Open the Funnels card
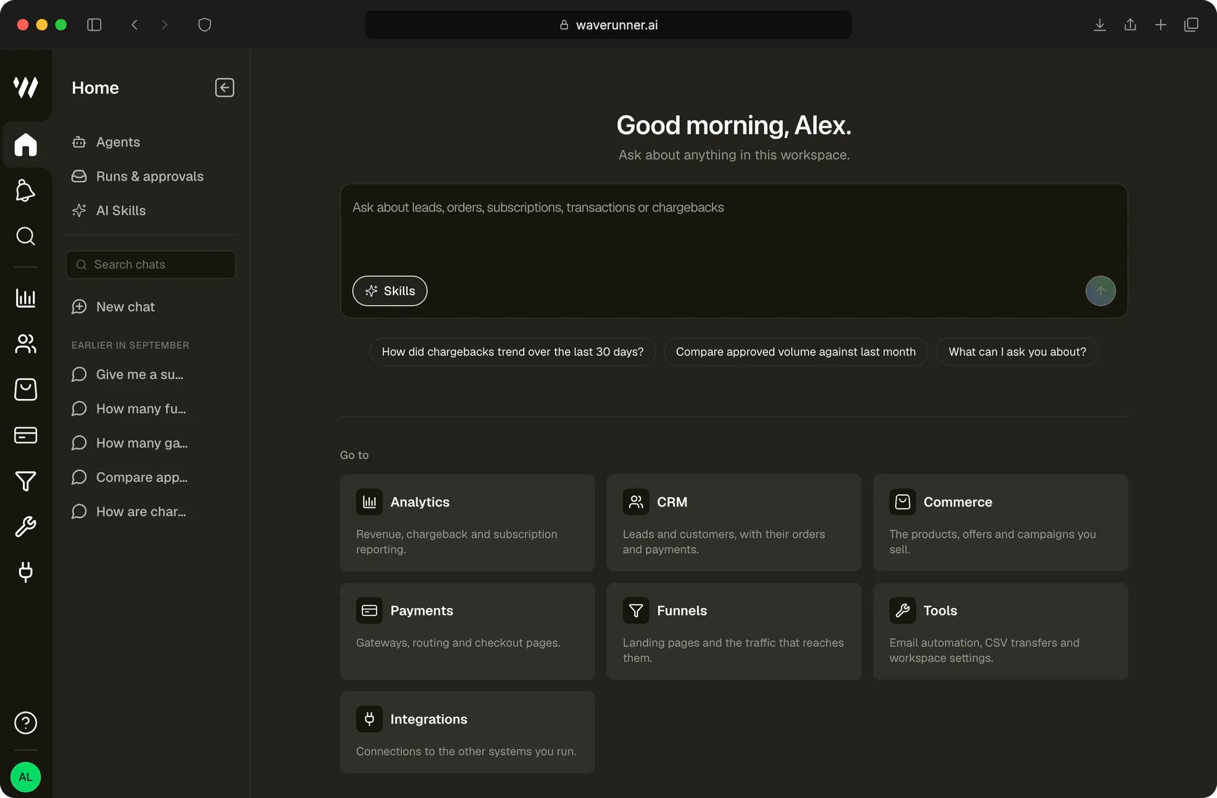Image resolution: width=1217 pixels, height=798 pixels. coord(734,632)
